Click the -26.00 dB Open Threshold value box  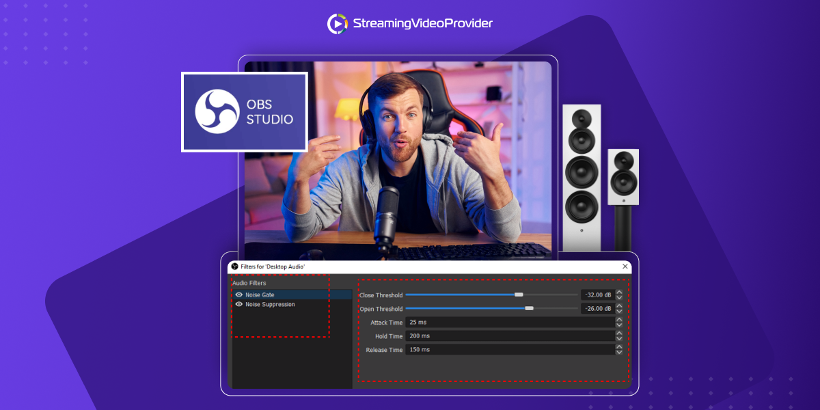[597, 308]
